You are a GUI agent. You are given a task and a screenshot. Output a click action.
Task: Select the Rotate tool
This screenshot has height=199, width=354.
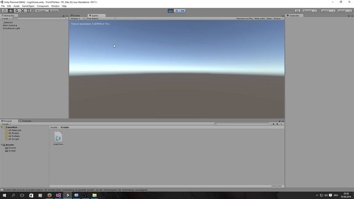[x=17, y=11]
